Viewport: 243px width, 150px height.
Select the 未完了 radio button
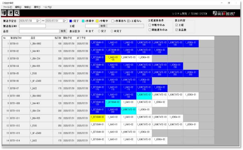113,31
